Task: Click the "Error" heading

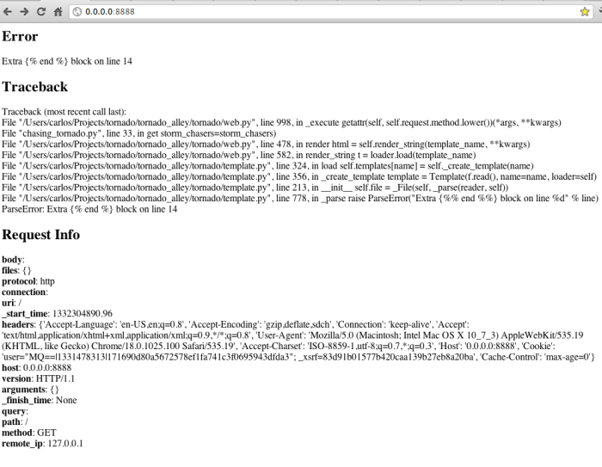Action: click(21, 37)
